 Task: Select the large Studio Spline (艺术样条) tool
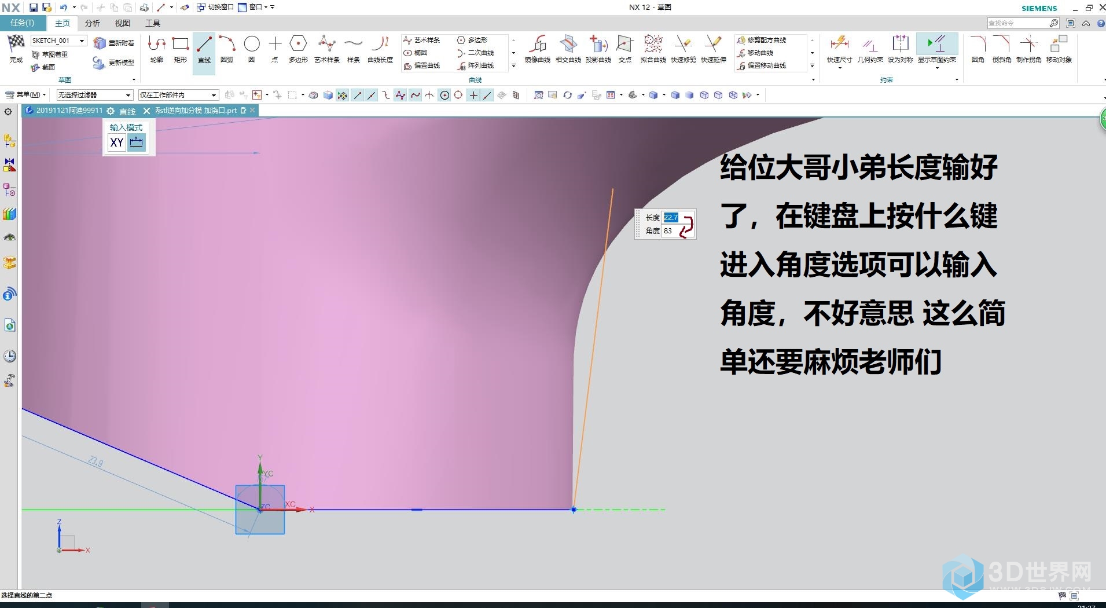(327, 49)
